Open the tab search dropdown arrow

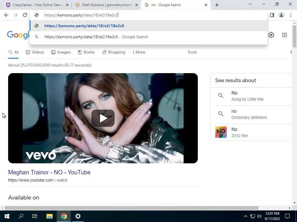click(250, 4)
